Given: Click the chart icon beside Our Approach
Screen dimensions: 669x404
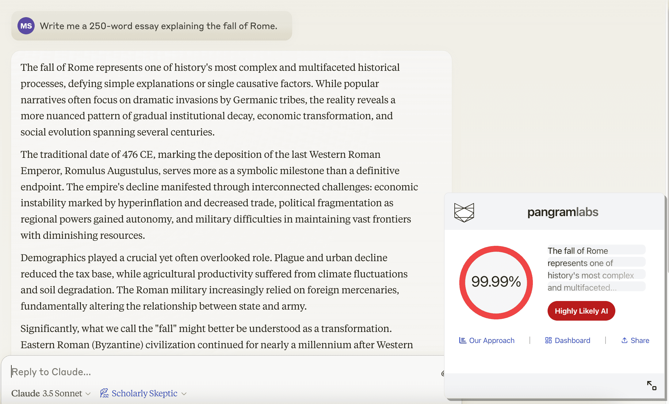Looking at the screenshot, I should [x=462, y=340].
